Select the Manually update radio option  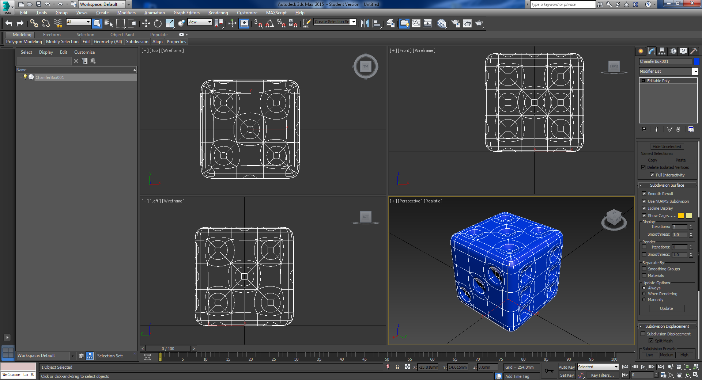click(644, 300)
